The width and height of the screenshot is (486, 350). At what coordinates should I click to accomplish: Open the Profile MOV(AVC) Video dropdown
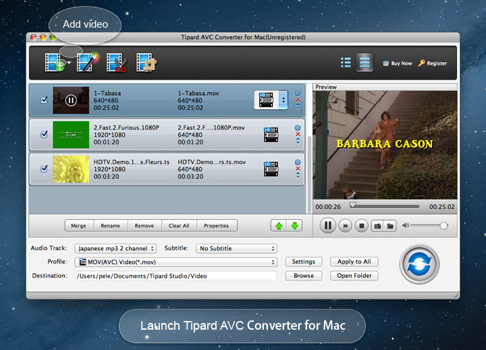tap(175, 262)
